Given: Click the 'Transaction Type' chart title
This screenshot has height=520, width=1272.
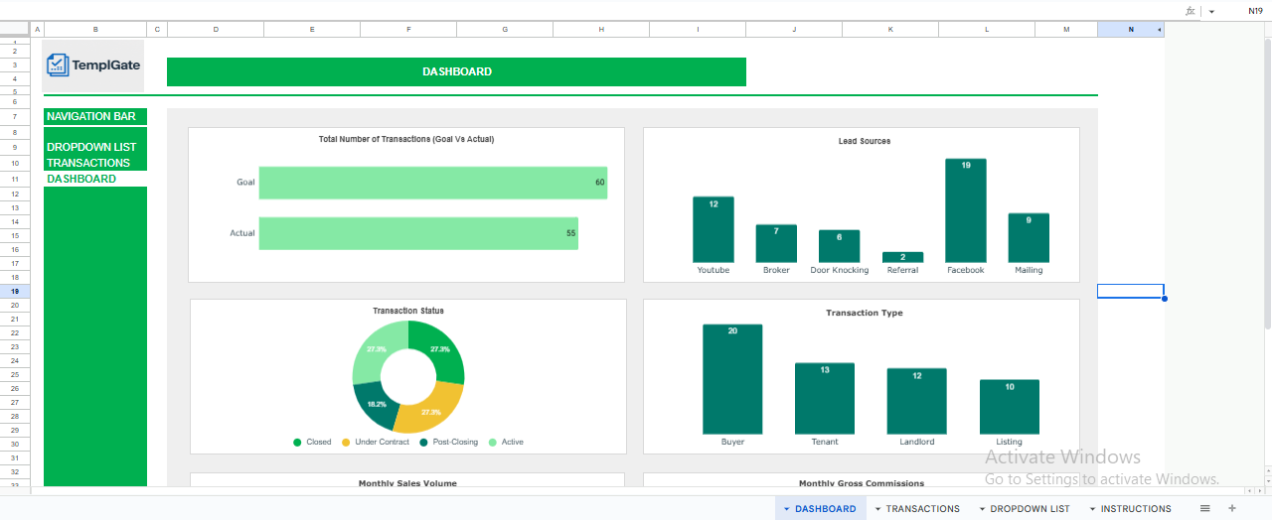Looking at the screenshot, I should (865, 313).
